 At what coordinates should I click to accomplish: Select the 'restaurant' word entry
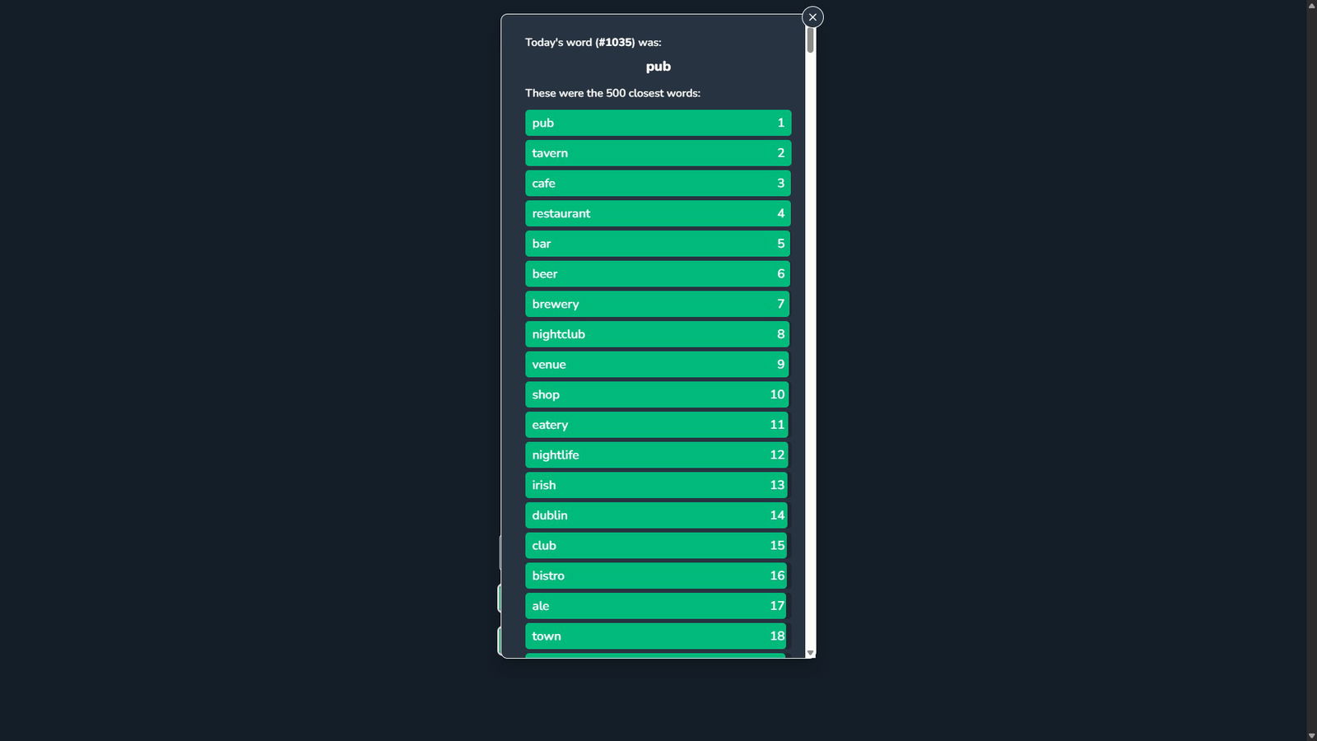(658, 213)
